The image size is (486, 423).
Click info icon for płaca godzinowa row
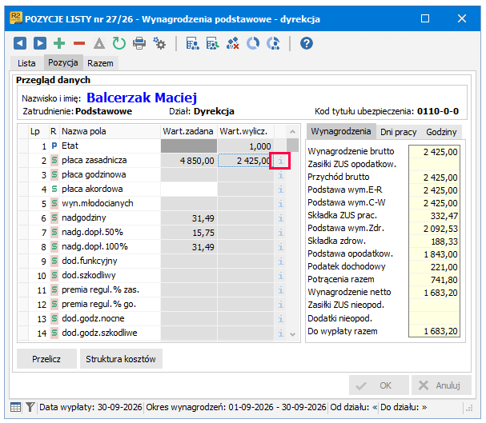click(x=280, y=175)
